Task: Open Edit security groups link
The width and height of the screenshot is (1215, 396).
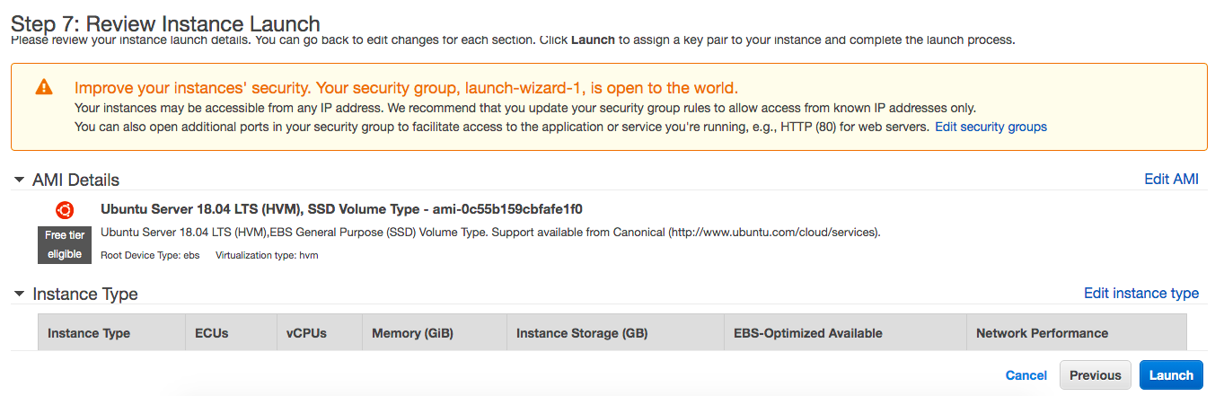Action: coord(990,127)
